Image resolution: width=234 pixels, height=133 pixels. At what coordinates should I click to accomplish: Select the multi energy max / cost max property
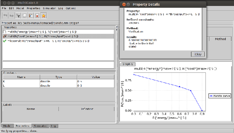coord(58,32)
